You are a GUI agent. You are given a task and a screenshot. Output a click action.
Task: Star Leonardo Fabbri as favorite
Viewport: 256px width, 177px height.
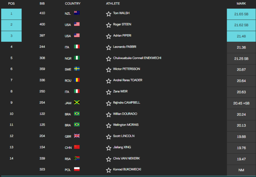click(109, 47)
